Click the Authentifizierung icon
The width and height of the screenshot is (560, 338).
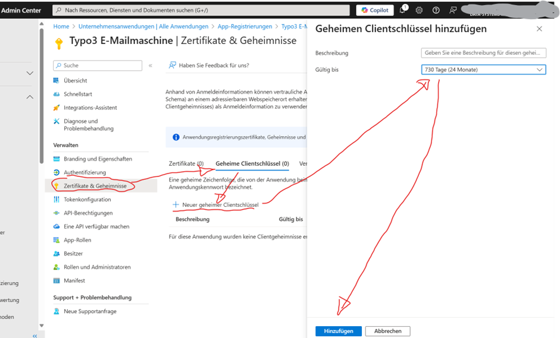click(x=56, y=172)
